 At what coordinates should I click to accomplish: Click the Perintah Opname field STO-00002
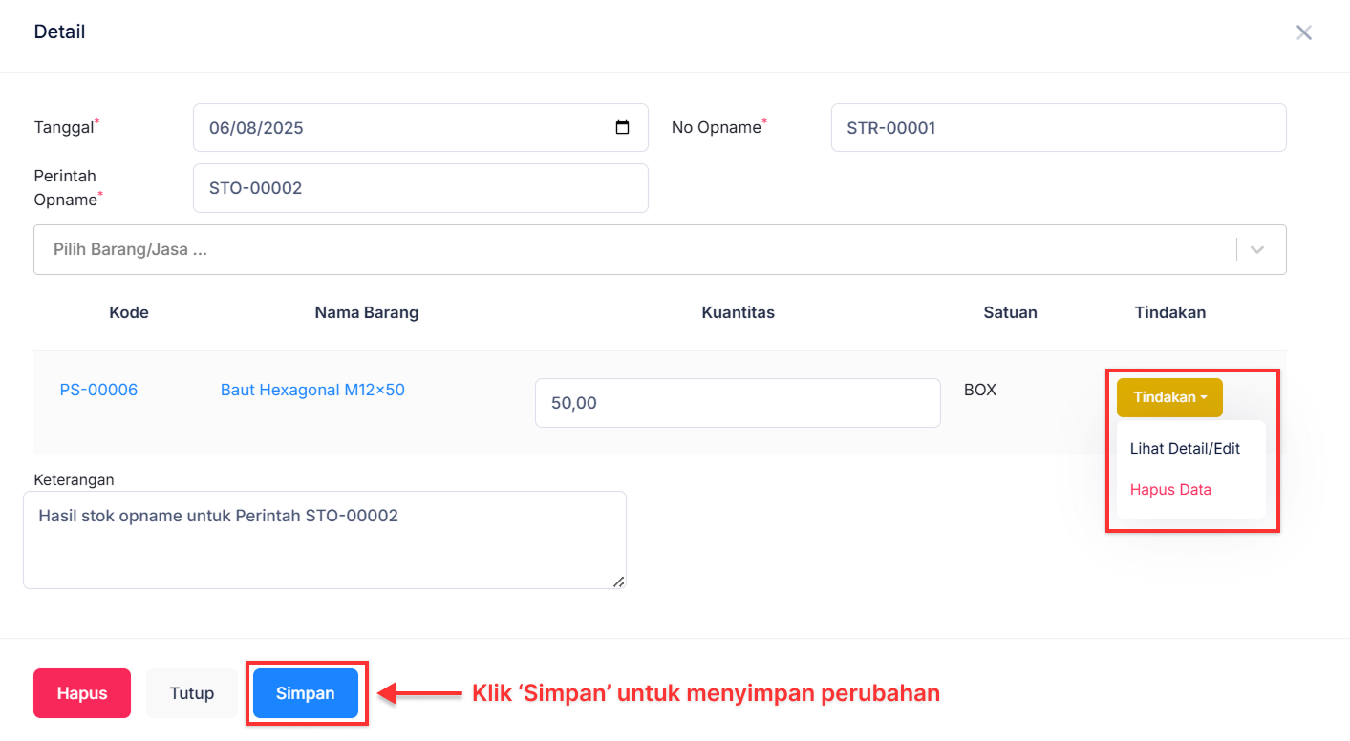point(420,187)
